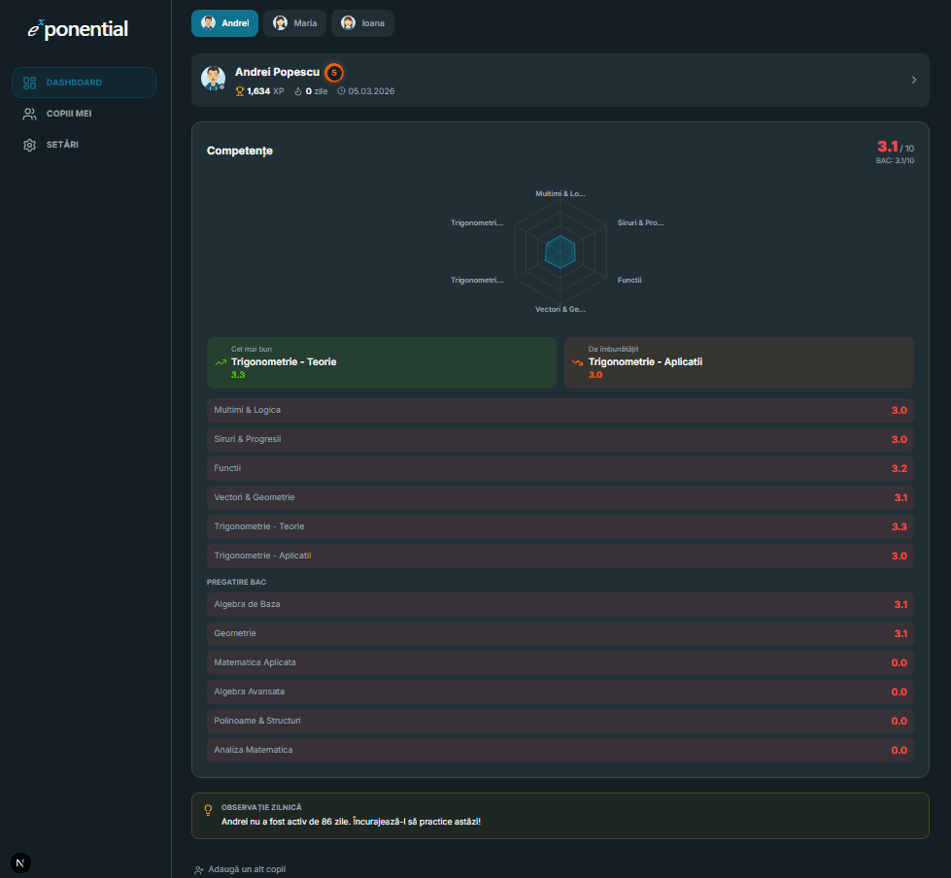Screen dimensions: 951x878
Task: Click the competency radar chart
Action: tap(560, 251)
